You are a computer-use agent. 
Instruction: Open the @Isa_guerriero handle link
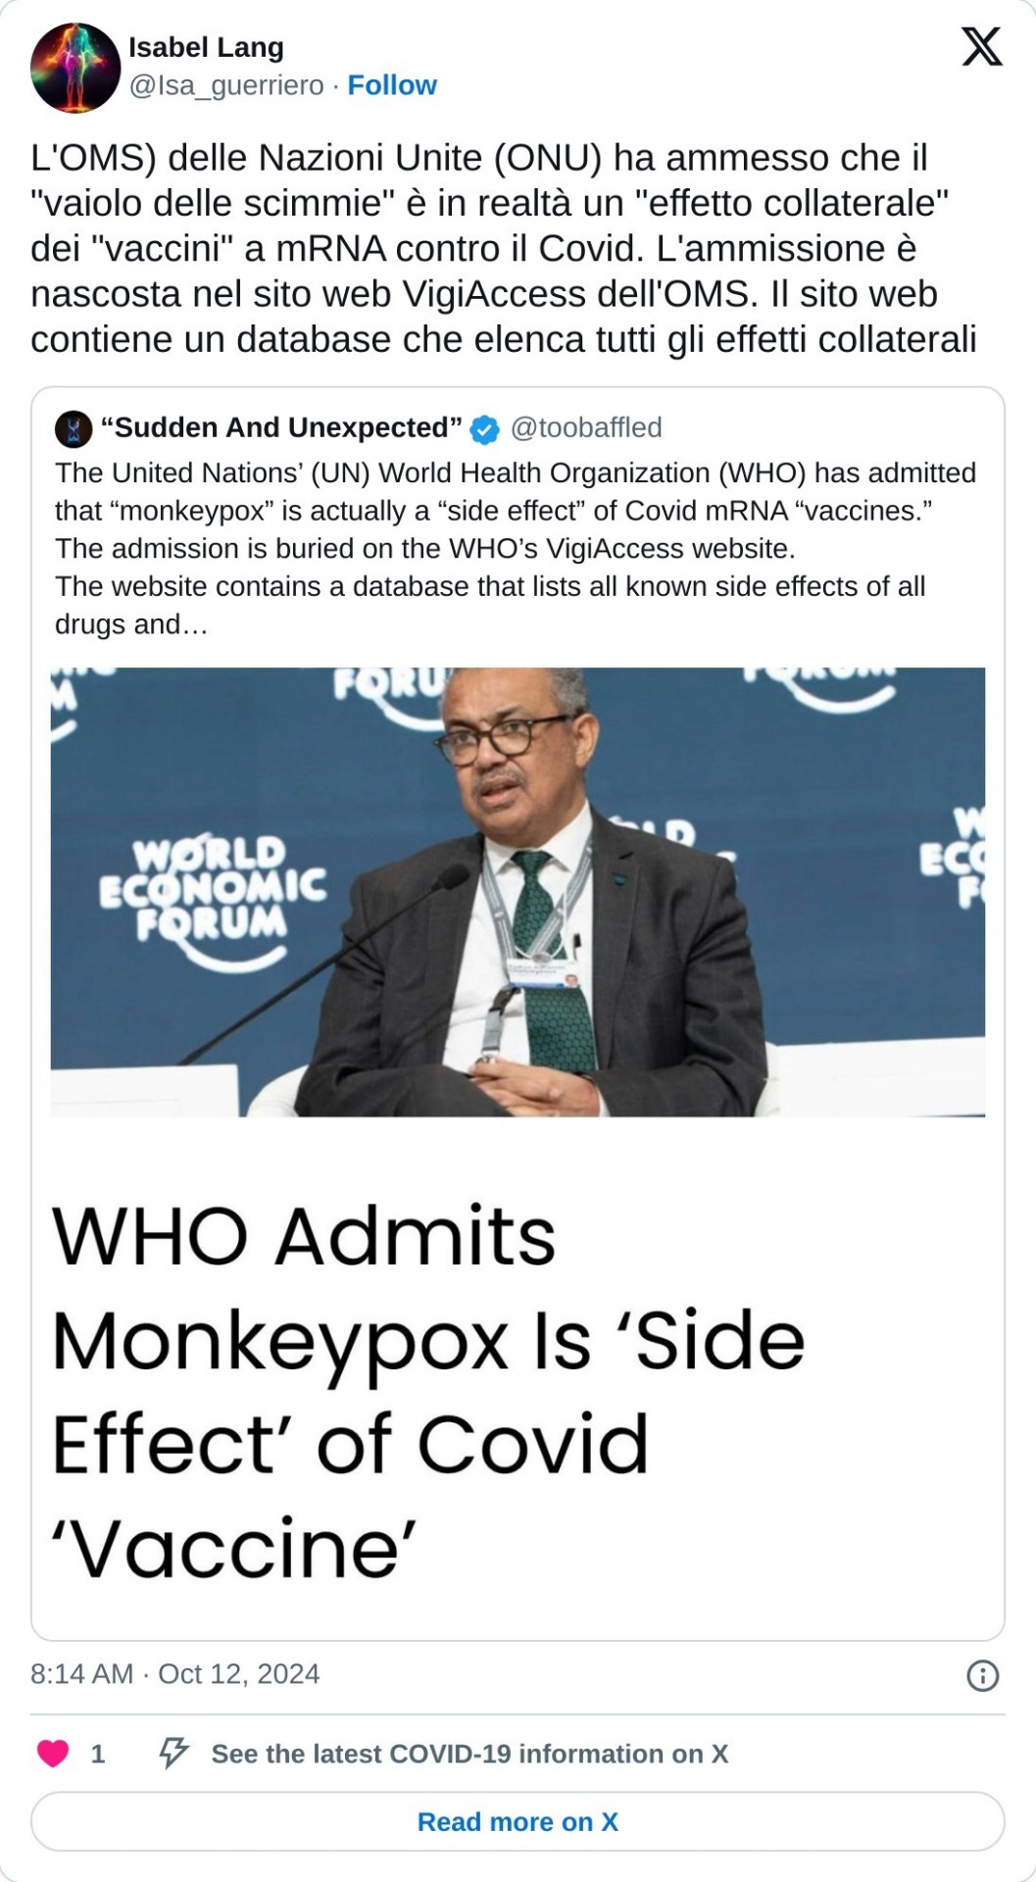point(226,85)
